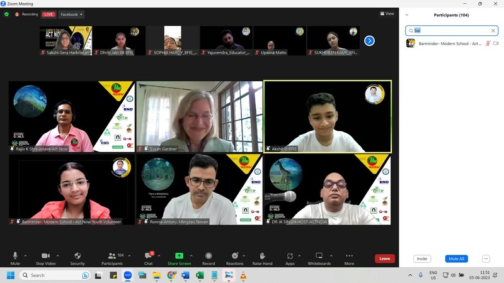The image size is (504, 283).
Task: Expand the Facebook live stream dropdown
Action: (x=71, y=14)
